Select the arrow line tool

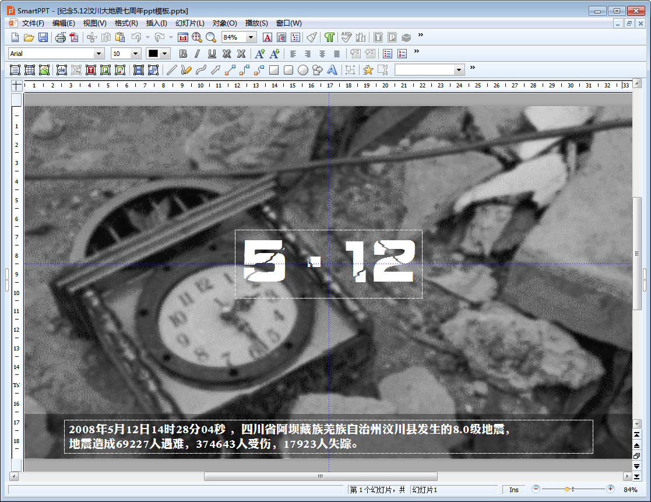[x=215, y=70]
